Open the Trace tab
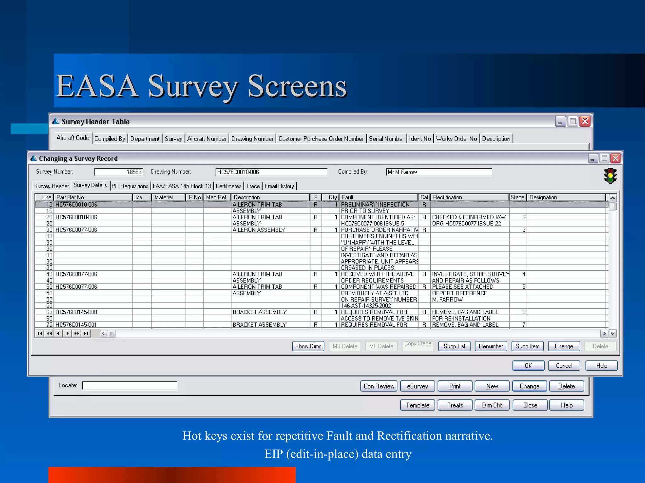645x483 pixels. pos(253,186)
